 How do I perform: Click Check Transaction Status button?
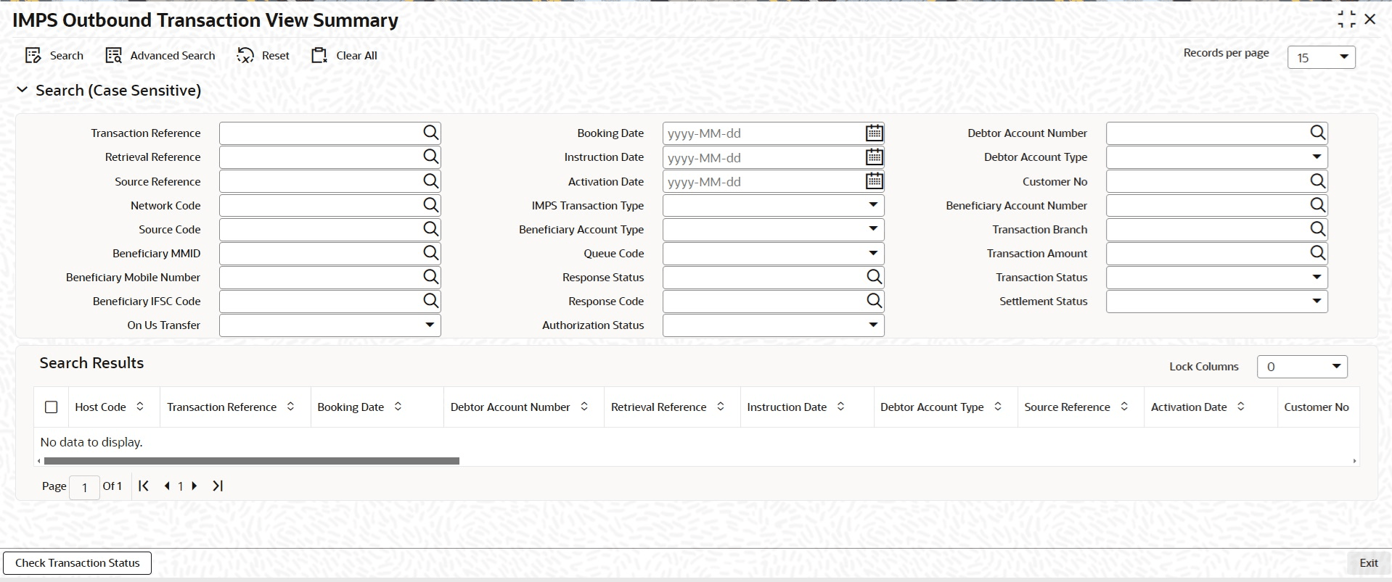click(x=78, y=563)
